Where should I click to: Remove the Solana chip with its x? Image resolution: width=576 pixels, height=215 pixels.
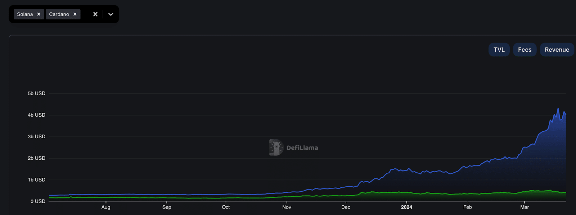pos(39,14)
